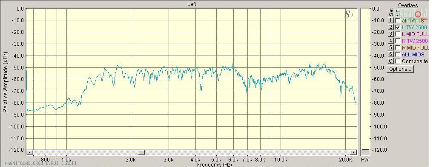Viewport: 436px width, 167px height.
Task: Enable the L MID FULL overlay checkbox
Action: 398,34
